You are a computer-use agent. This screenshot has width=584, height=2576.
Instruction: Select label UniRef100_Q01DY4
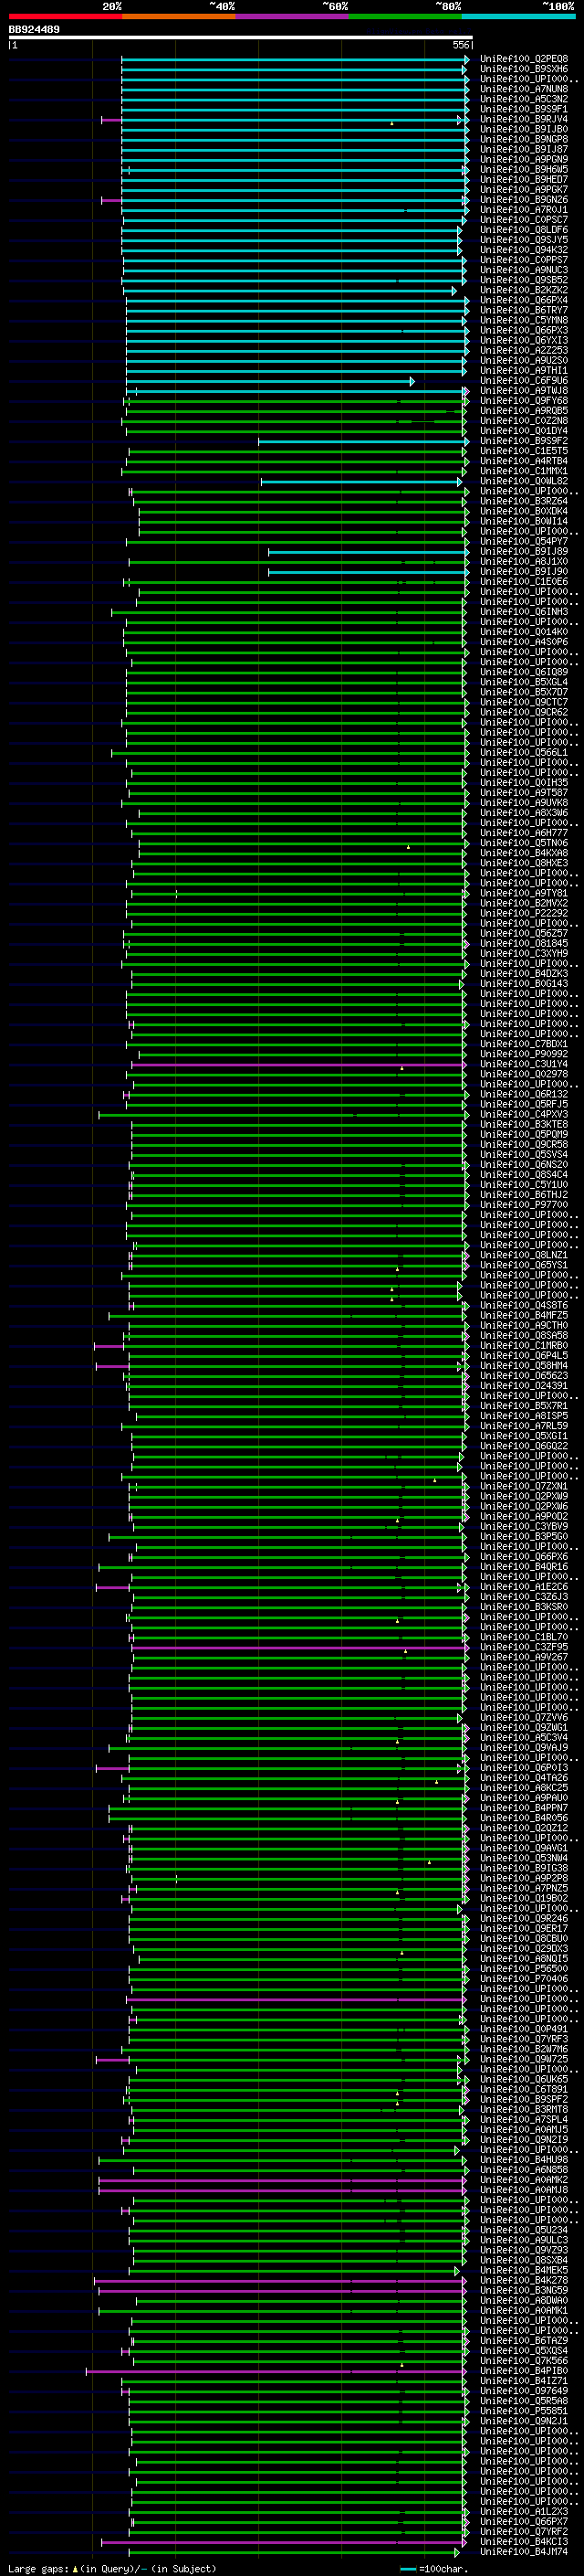(524, 431)
